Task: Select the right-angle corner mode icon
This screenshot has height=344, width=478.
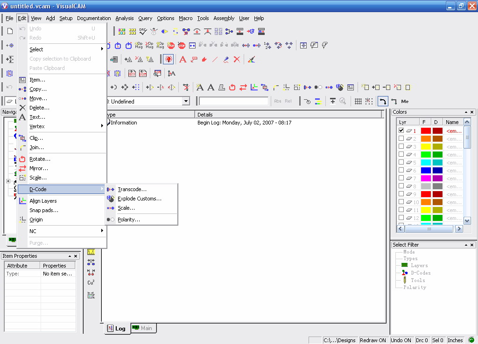Action: tap(394, 101)
